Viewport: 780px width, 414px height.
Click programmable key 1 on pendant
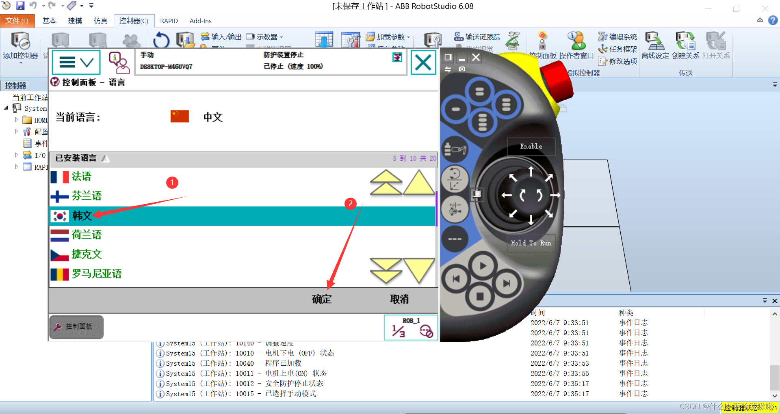pos(456,109)
